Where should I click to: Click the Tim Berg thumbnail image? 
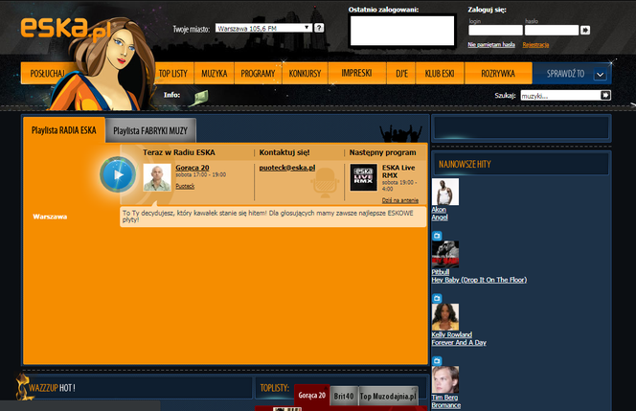445,379
